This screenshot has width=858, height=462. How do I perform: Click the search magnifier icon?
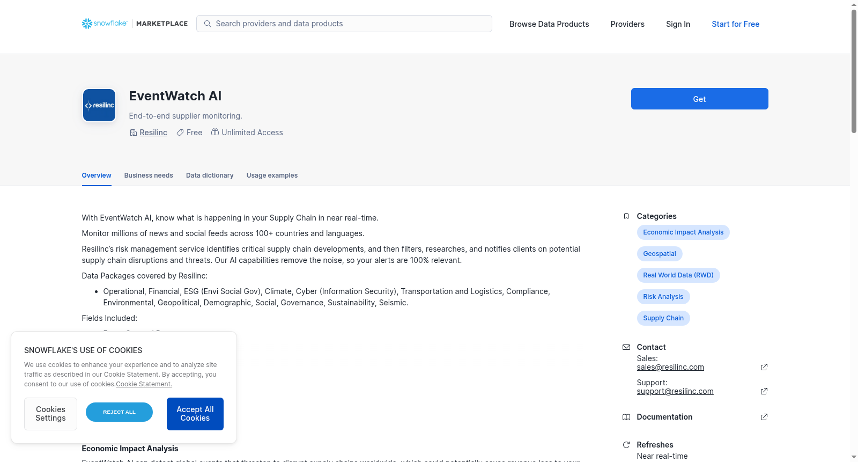(208, 24)
